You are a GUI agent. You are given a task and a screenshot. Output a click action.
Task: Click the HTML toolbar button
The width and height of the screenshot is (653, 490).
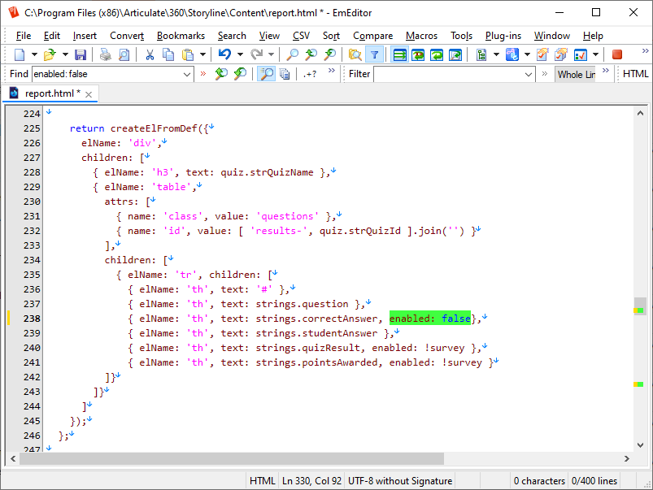635,74
